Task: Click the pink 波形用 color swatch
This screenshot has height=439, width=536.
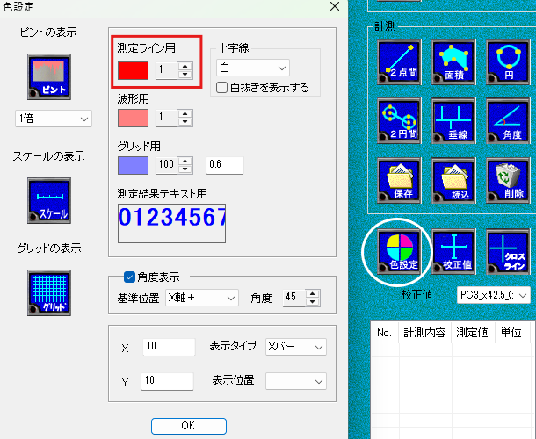Action: pyautogui.click(x=133, y=119)
